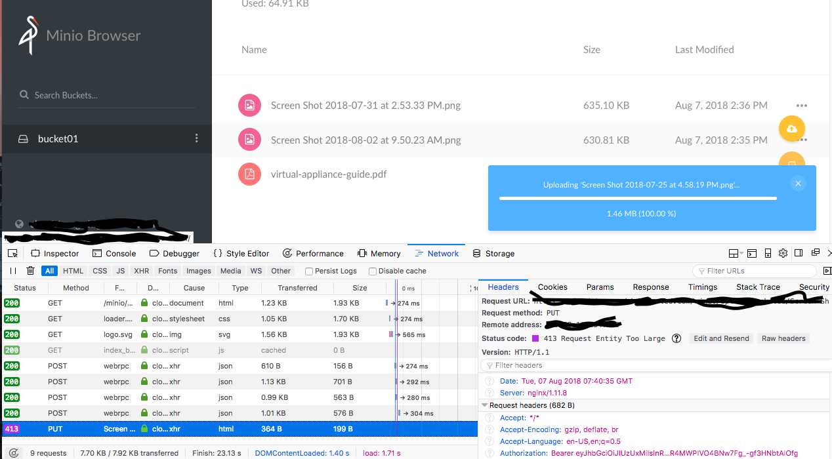
Task: Open the Stack Trace details tab
Action: (x=758, y=287)
